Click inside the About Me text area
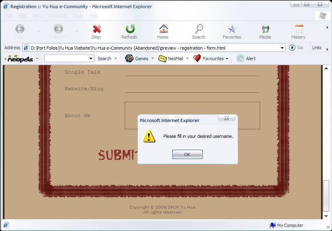332x231 pixels. (192, 115)
